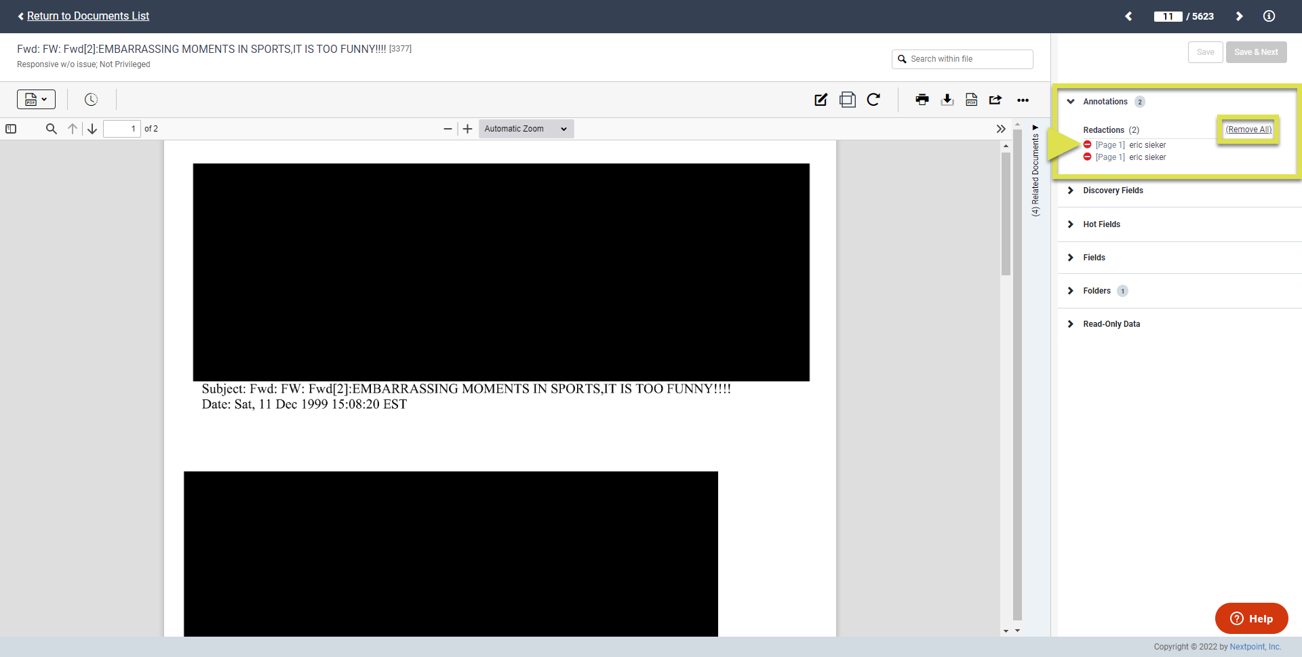The width and height of the screenshot is (1302, 657).
Task: Delete the second eric sieker redaction
Action: pyautogui.click(x=1087, y=157)
